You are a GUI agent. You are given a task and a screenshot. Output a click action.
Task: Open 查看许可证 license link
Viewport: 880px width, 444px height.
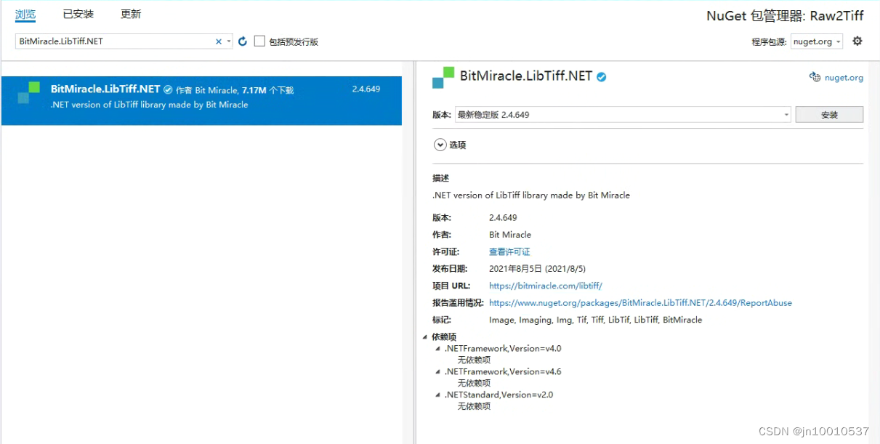tap(509, 251)
